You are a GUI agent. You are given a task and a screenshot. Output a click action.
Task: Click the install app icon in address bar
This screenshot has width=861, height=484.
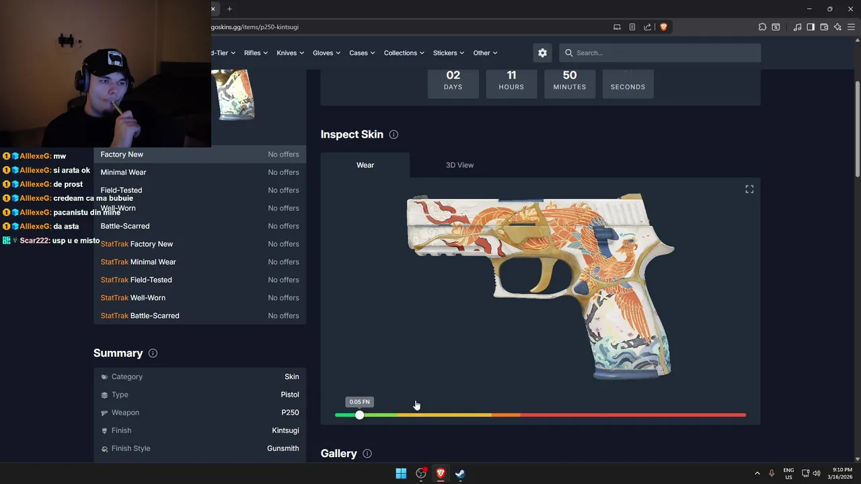coord(617,27)
